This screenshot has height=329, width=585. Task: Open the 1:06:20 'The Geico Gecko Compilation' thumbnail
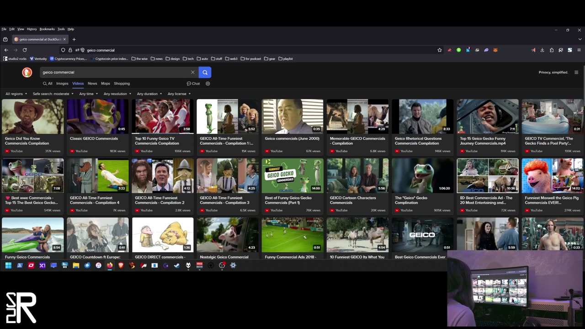[x=422, y=175]
